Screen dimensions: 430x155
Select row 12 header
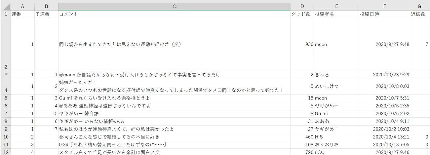click(x=6, y=152)
